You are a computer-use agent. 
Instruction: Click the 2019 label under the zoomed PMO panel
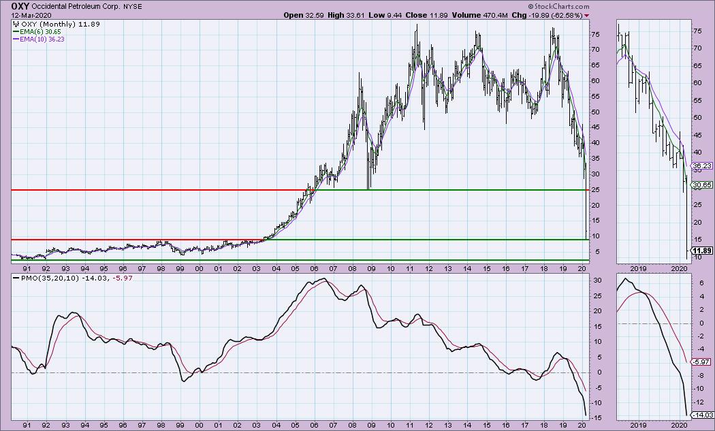click(638, 425)
